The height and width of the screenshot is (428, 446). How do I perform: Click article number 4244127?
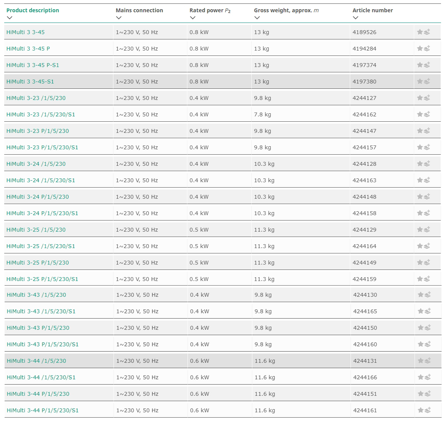click(364, 98)
